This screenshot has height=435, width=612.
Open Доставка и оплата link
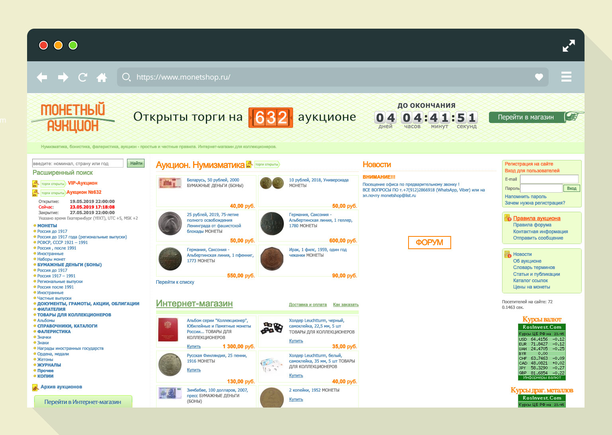308,304
